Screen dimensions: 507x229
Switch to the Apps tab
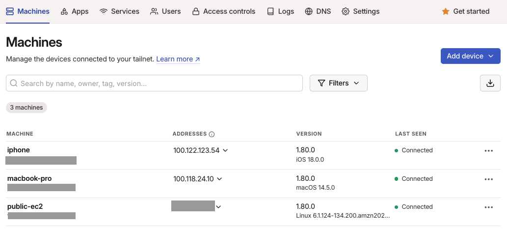coord(75,11)
